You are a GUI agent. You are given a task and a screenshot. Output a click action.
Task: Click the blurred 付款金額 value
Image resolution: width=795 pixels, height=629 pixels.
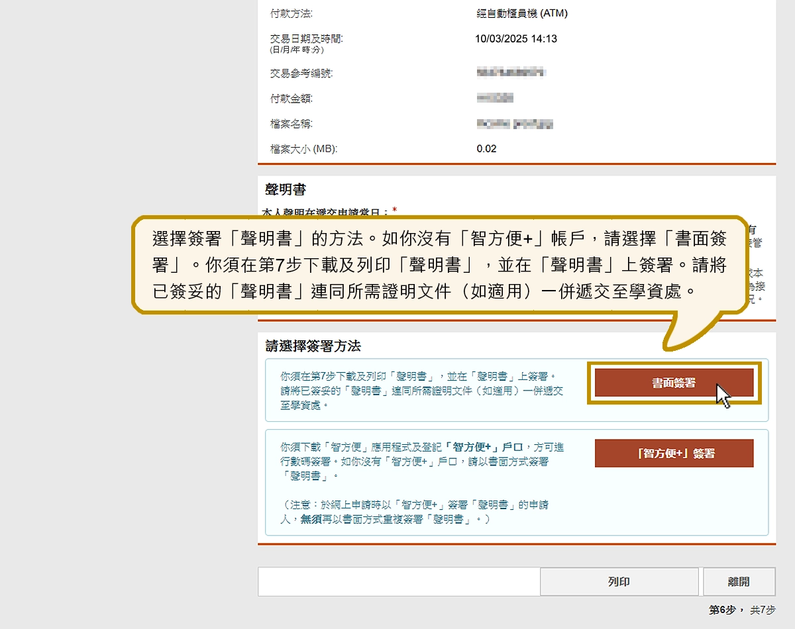click(495, 98)
